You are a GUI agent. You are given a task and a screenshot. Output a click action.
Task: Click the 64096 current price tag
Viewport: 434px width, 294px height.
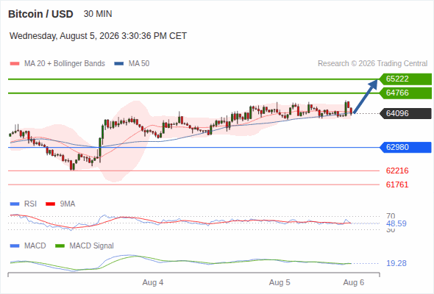click(x=405, y=113)
